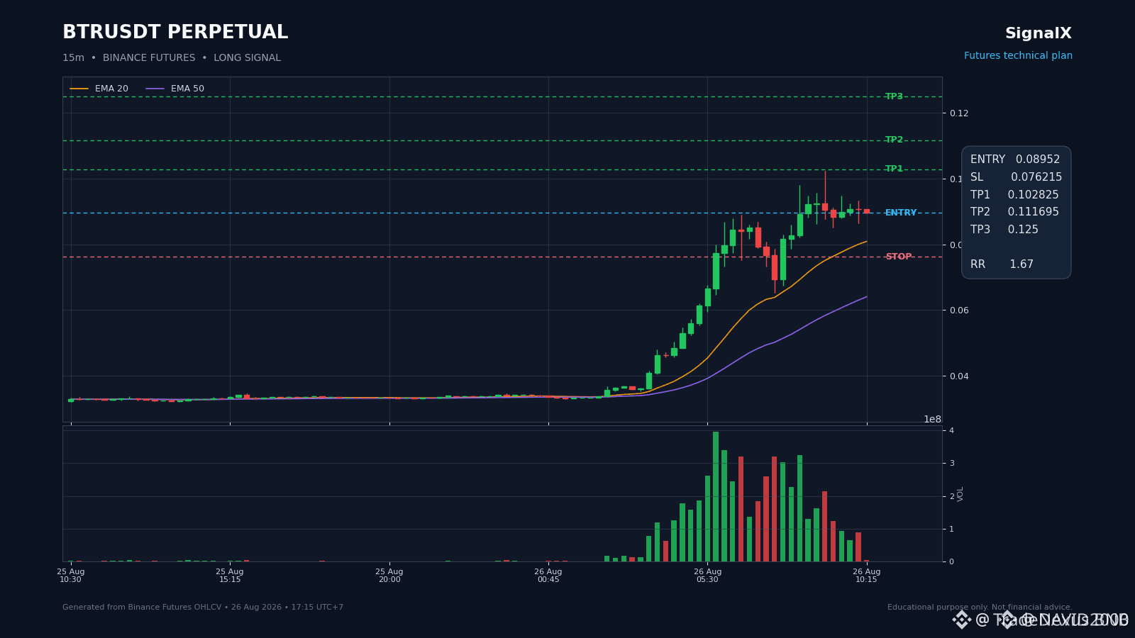The width and height of the screenshot is (1135, 638).
Task: Click the TP2 label on the chart
Action: [x=894, y=140]
